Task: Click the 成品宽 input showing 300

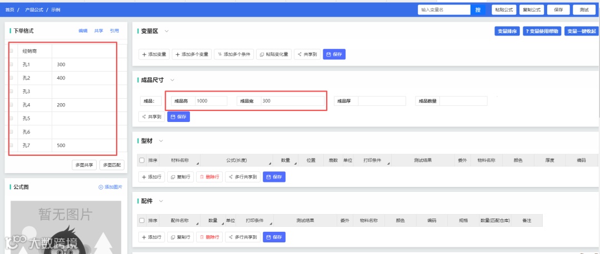Action: pos(292,101)
